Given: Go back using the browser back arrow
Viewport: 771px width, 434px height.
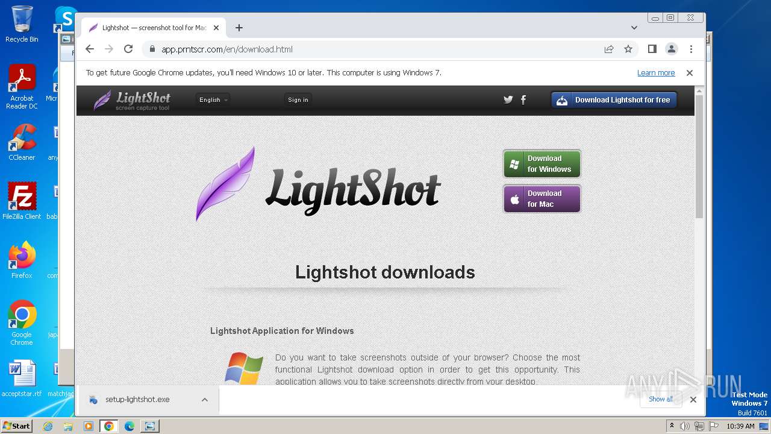Looking at the screenshot, I should tap(90, 49).
